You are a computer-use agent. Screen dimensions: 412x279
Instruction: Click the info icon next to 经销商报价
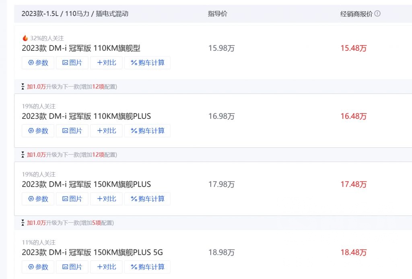[x=377, y=13]
